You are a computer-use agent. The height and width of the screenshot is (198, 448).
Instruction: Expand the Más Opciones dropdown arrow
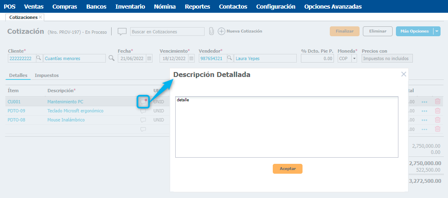coord(437,31)
